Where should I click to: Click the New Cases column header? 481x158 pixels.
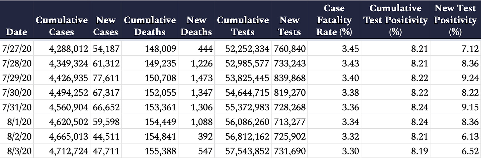pos(105,26)
